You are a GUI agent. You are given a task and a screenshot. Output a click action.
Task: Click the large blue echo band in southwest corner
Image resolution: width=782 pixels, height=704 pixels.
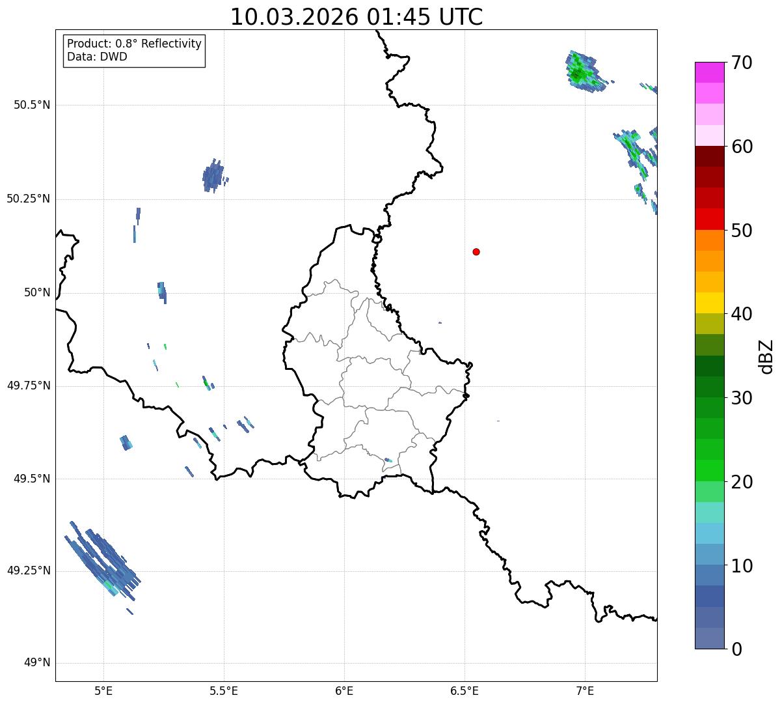click(102, 562)
